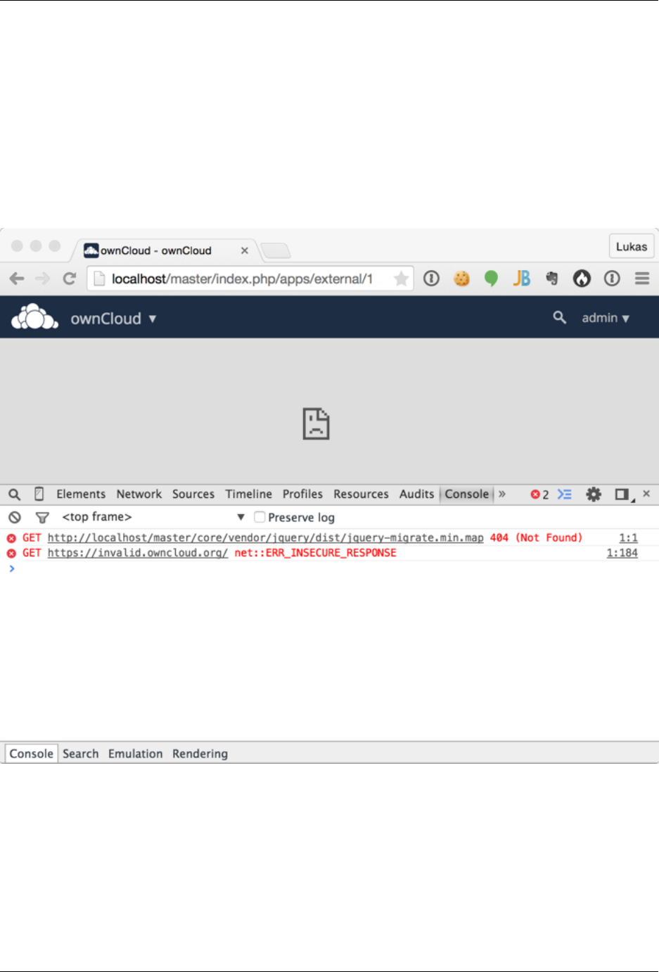Viewport: 659px width, 972px height.
Task: Click the ownCloud cloud logo
Action: pyautogui.click(x=34, y=317)
